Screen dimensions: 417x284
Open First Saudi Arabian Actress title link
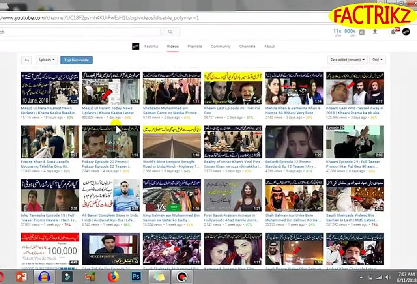[231, 217]
